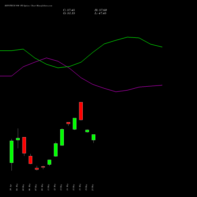197x197 pixels.
Task: Click the closing price value C: 57.45
Action: (69, 10)
